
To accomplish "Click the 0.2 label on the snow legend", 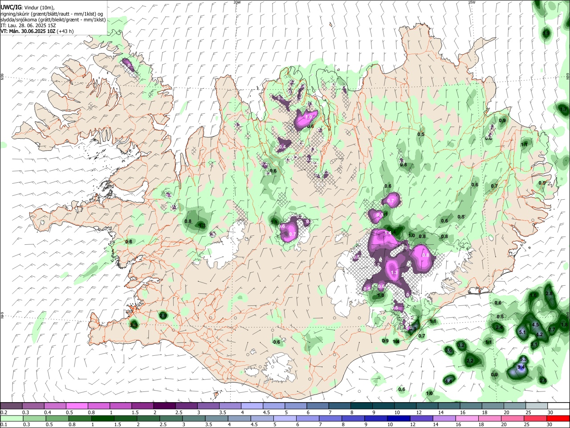I will point(3,412).
